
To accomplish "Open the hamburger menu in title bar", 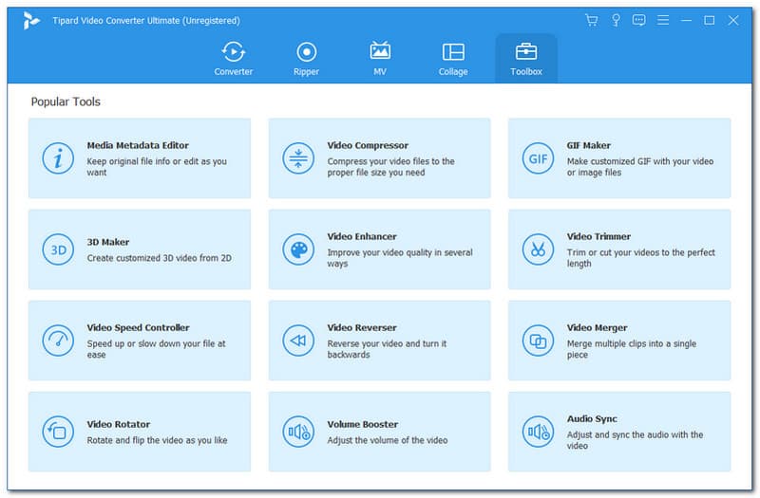I will pyautogui.click(x=663, y=20).
